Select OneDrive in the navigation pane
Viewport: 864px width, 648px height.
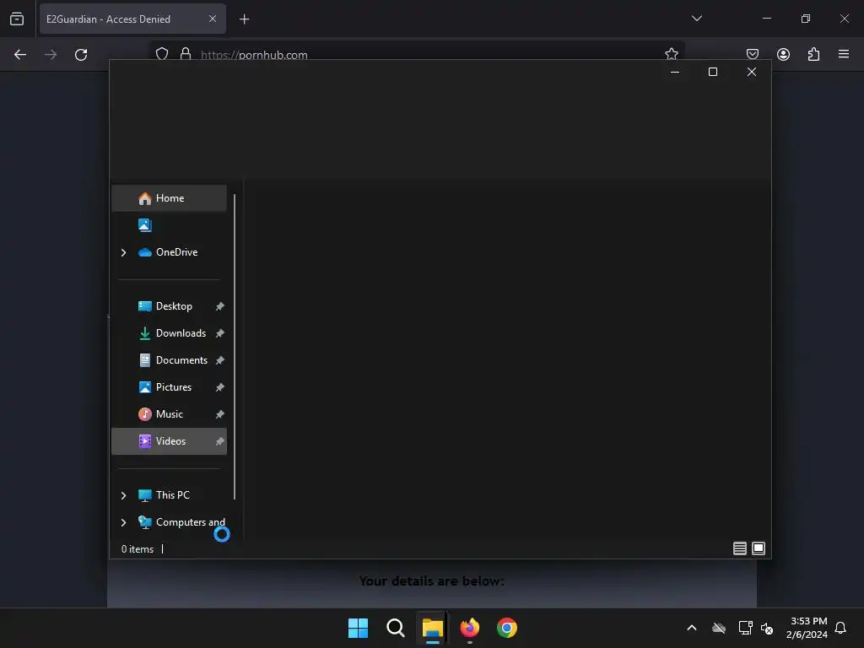(x=176, y=252)
